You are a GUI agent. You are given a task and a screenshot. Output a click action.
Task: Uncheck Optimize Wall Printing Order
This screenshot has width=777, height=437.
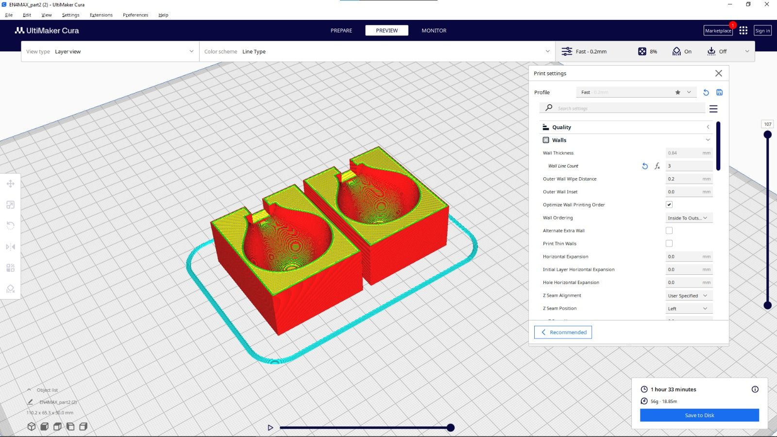[669, 205]
